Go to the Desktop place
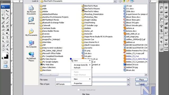 coord(31,21)
